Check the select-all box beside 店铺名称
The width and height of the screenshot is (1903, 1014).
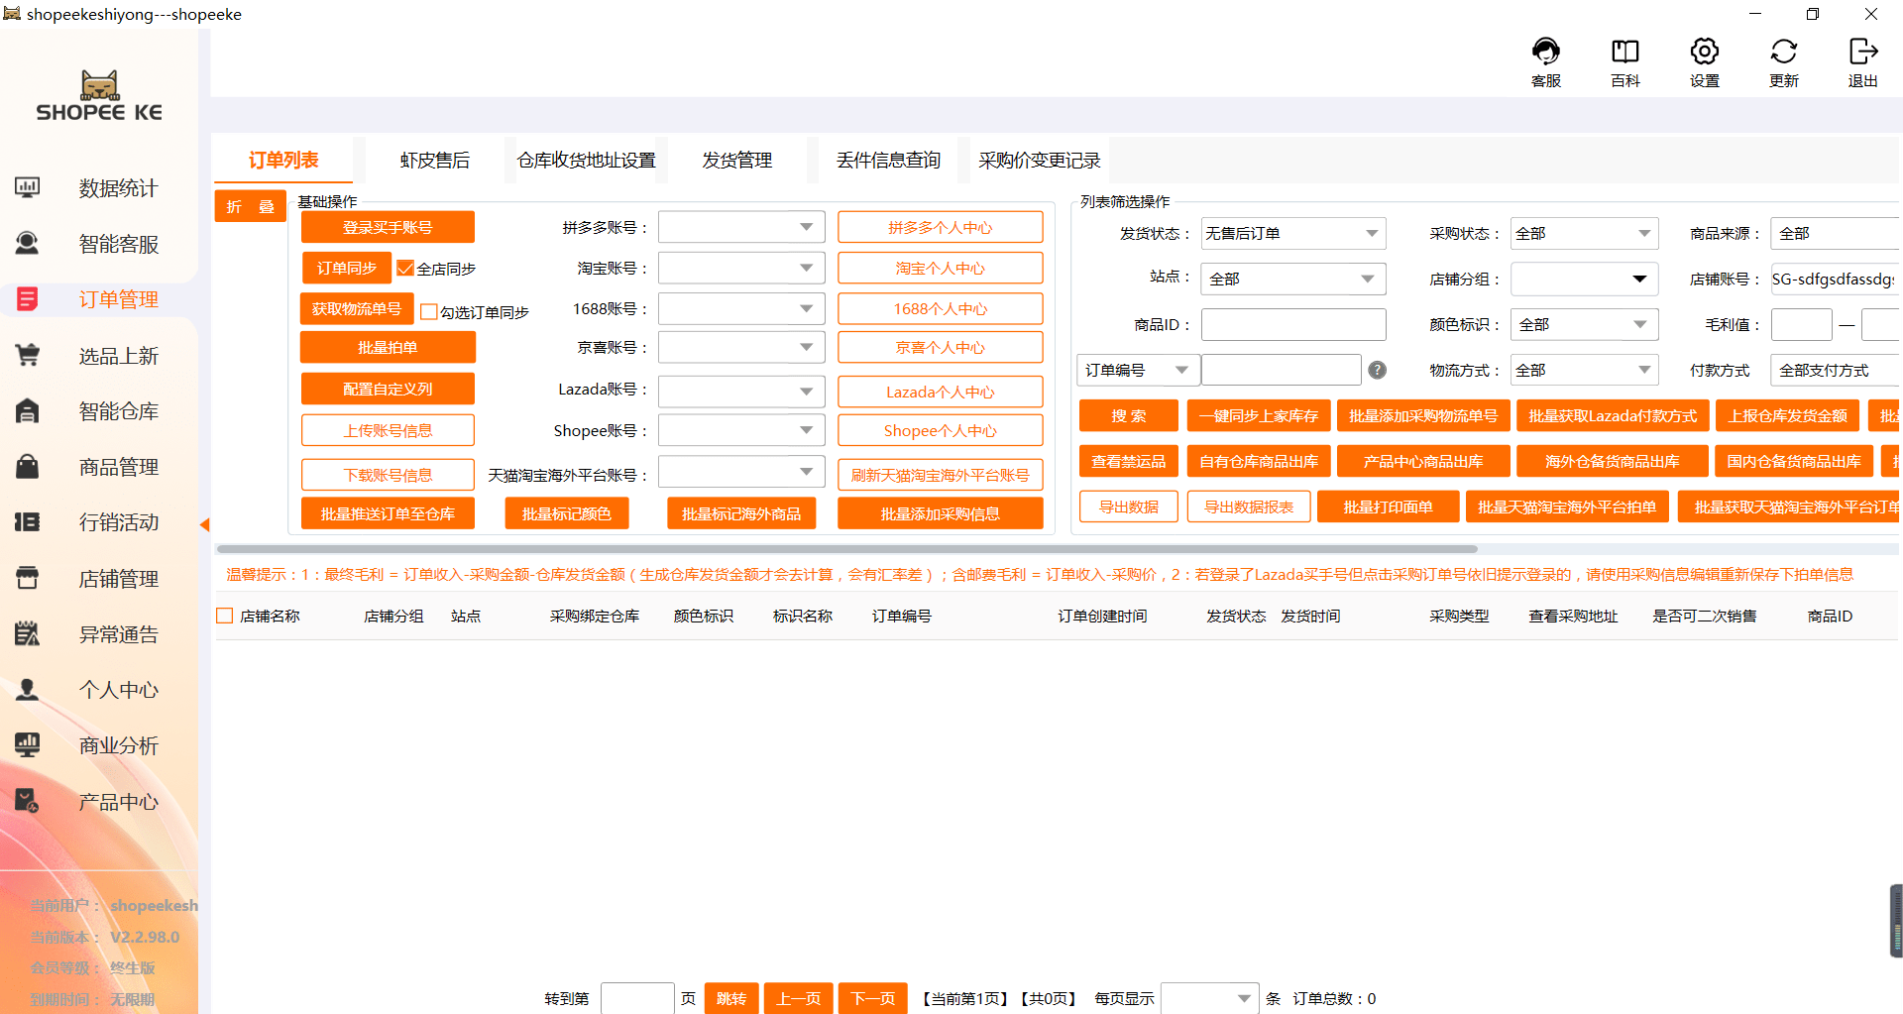click(x=225, y=616)
